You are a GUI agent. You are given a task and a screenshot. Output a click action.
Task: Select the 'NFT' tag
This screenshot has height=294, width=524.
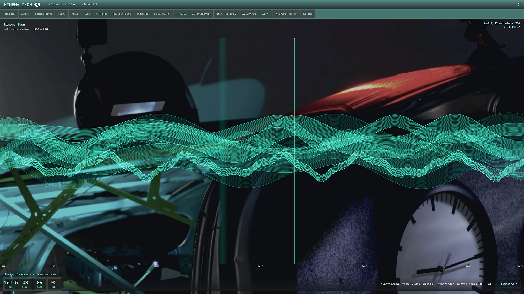tap(482, 284)
